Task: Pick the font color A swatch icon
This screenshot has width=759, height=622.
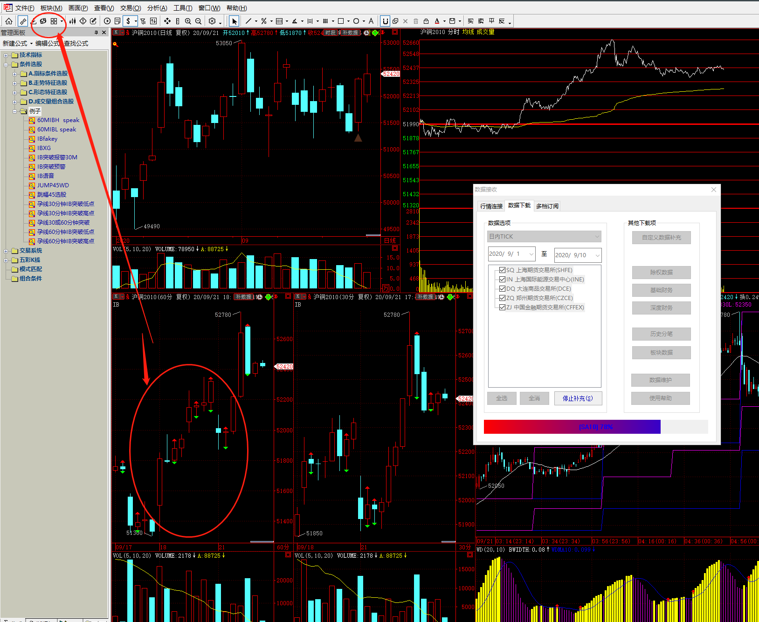Action: [437, 21]
